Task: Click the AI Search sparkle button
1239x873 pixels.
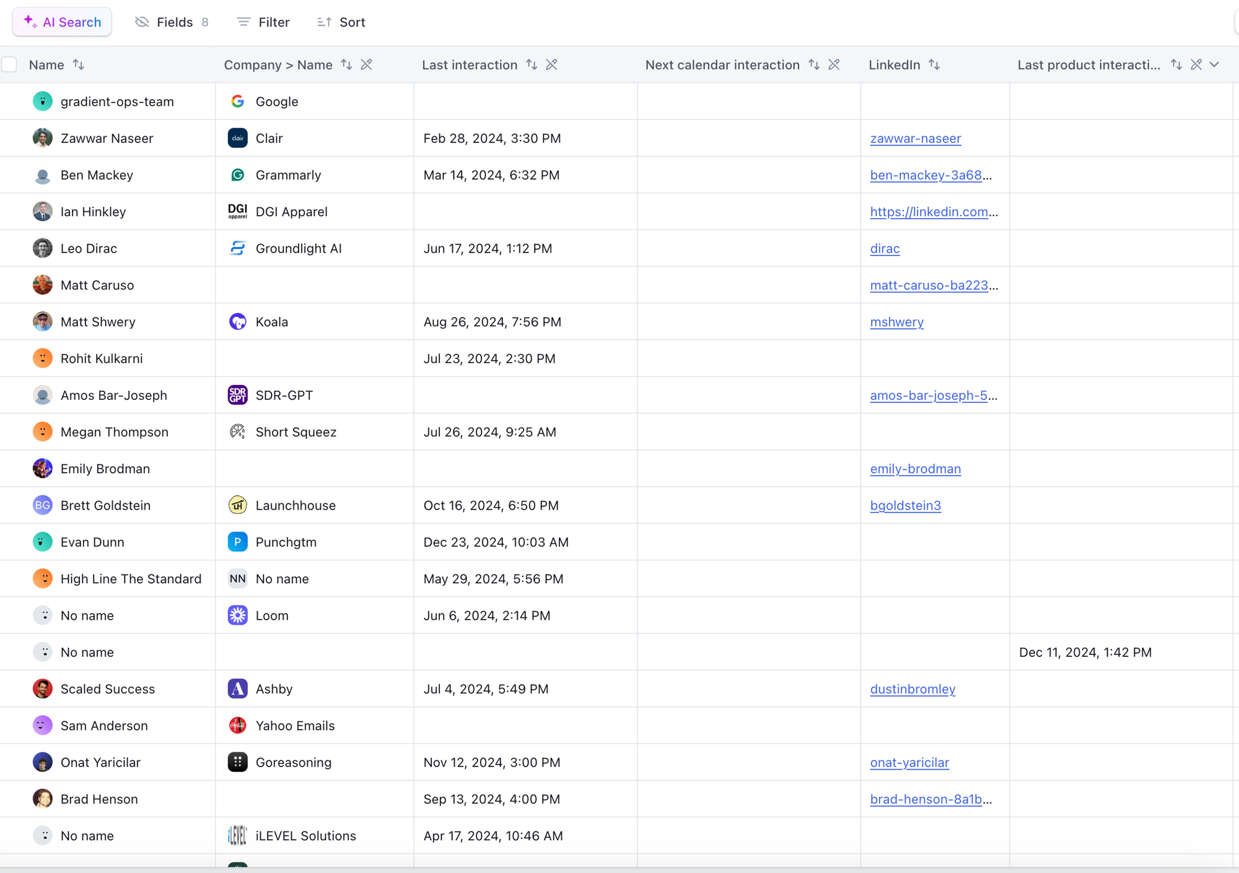Action: [x=62, y=22]
